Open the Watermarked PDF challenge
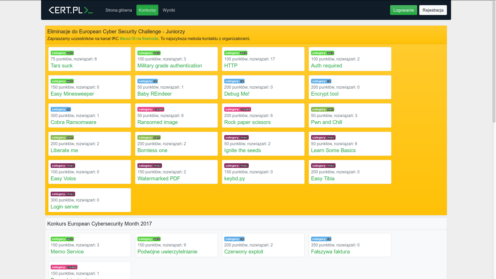Image resolution: width=496 pixels, height=279 pixels. (159, 179)
